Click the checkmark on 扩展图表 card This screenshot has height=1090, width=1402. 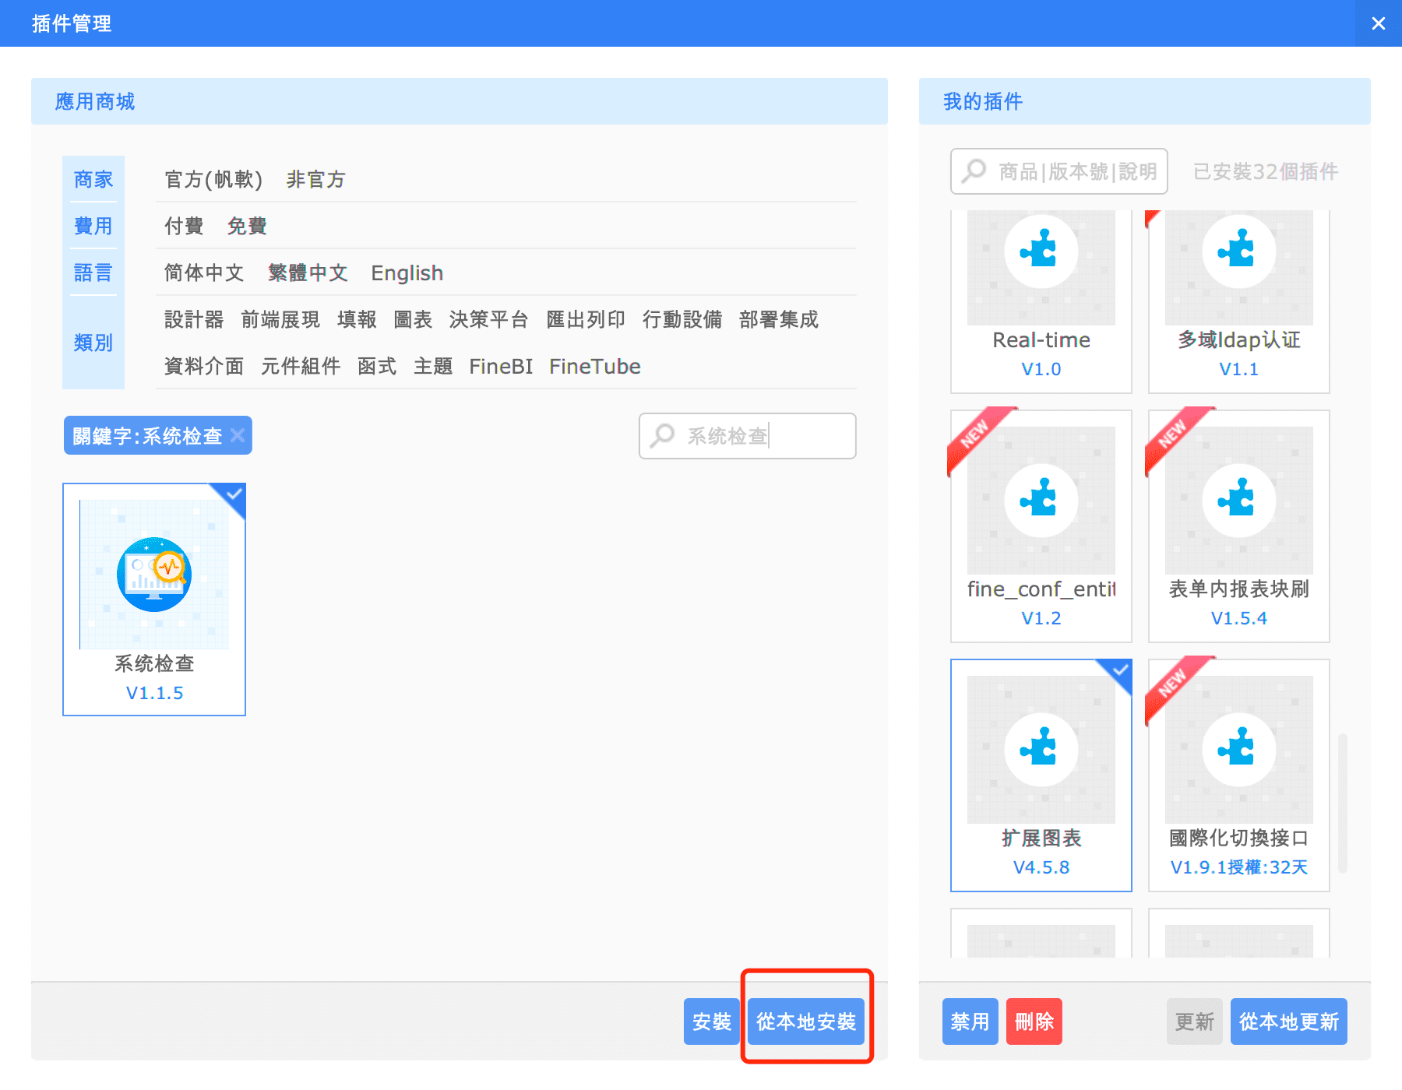(x=1120, y=670)
